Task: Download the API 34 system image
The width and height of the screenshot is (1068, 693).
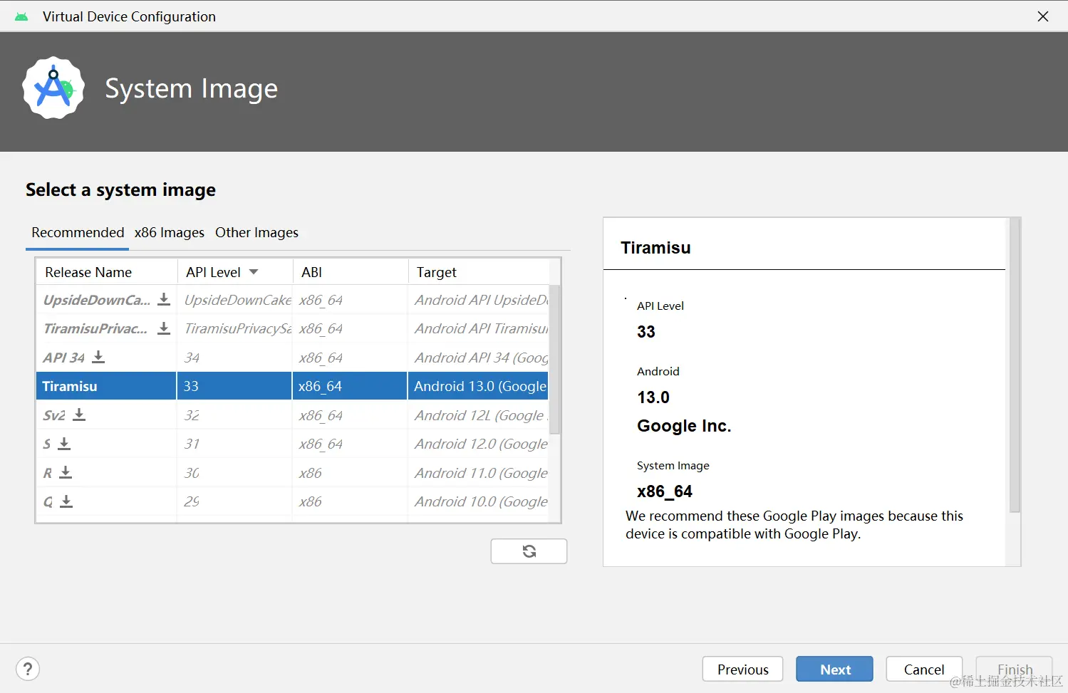Action: 98,357
